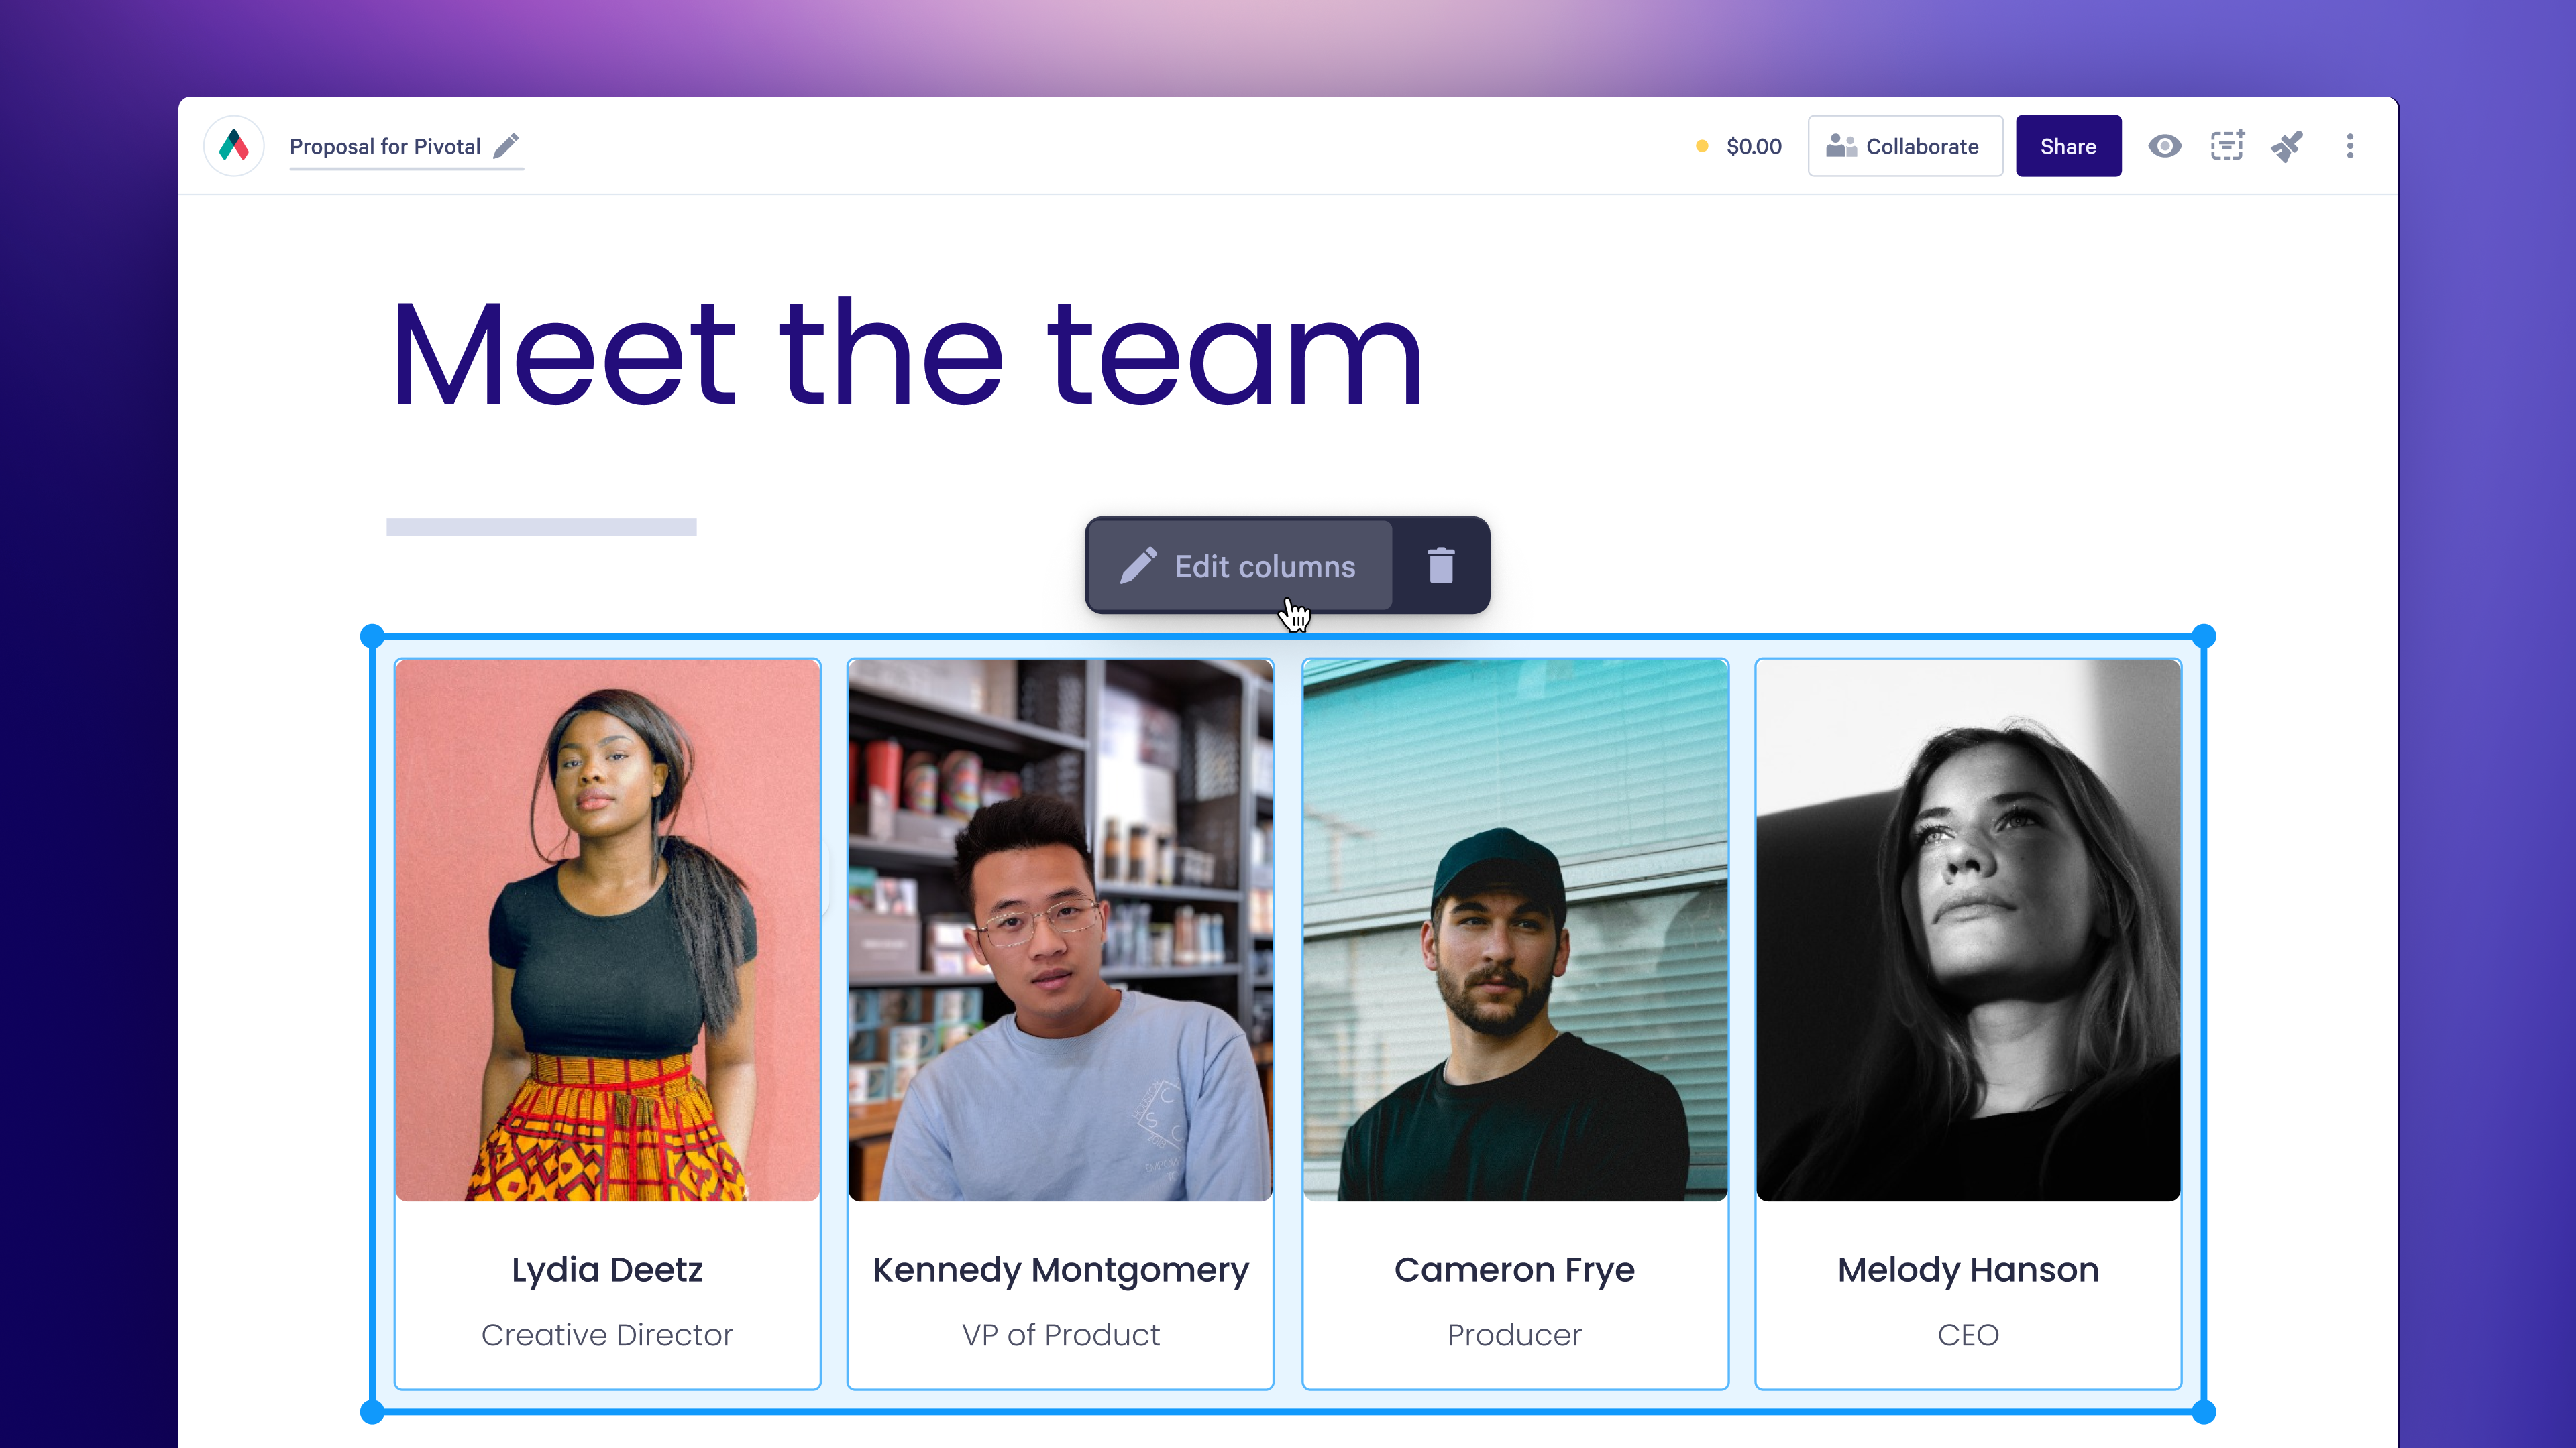
Task: Select Kennedy Montgomery's photo
Action: (x=1060, y=929)
